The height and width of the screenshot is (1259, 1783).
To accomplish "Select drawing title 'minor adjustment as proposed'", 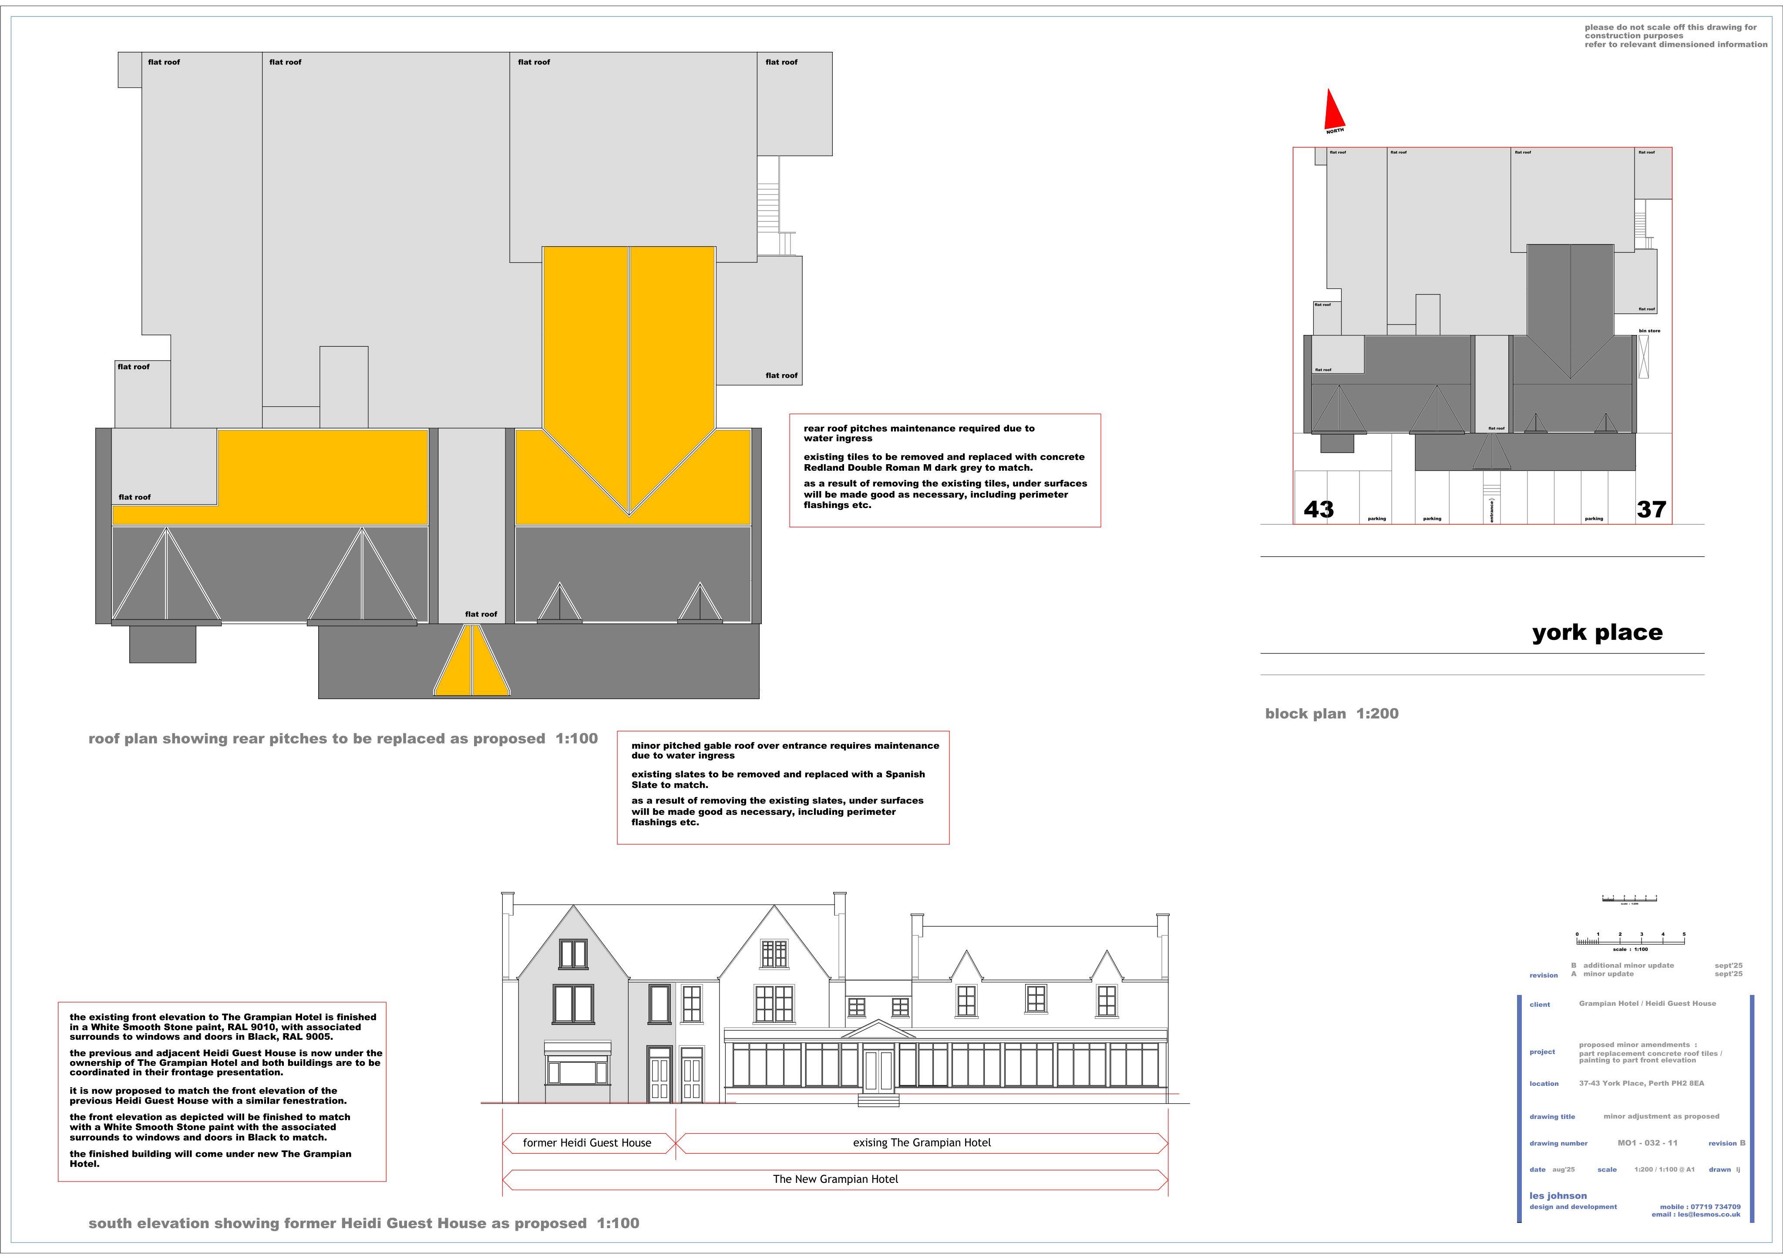I will [x=1661, y=1116].
